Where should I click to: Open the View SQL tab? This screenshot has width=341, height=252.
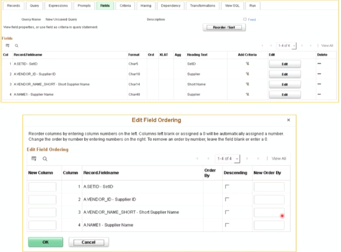click(x=232, y=5)
